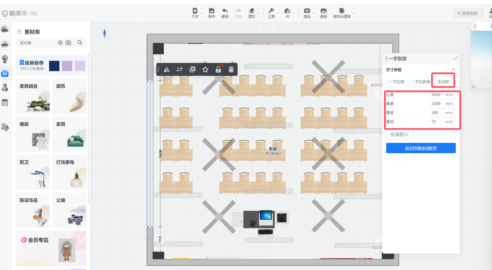Viewport: 492px width, 270px height.
Task: Click the magnifier search icon in 素材库
Action: pyautogui.click(x=80, y=43)
